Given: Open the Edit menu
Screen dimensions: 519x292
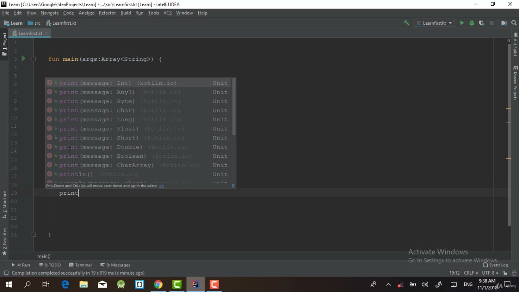Looking at the screenshot, I should tap(18, 13).
